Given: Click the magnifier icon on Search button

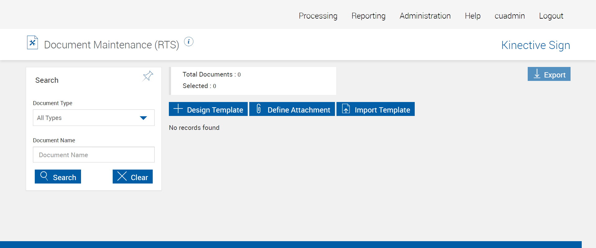Looking at the screenshot, I should pyautogui.click(x=44, y=176).
